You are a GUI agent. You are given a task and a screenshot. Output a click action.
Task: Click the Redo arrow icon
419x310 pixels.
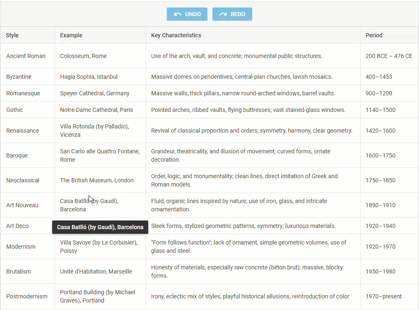point(223,14)
